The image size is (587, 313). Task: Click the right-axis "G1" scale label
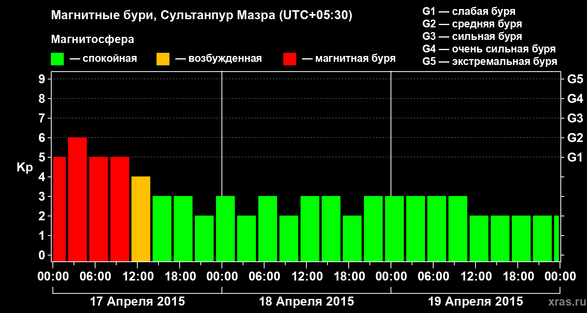pyautogui.click(x=575, y=157)
